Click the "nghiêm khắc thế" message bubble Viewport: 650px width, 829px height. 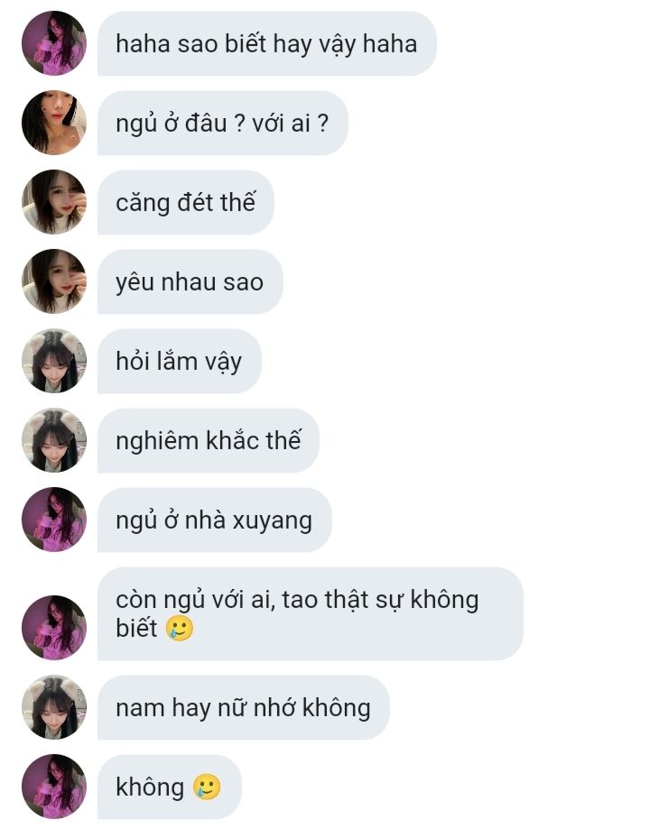point(209,440)
